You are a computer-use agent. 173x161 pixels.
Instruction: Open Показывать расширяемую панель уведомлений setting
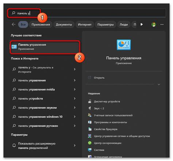(44, 146)
